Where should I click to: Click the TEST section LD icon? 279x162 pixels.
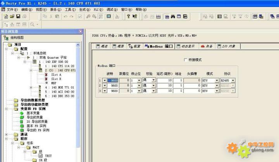pos(41,155)
